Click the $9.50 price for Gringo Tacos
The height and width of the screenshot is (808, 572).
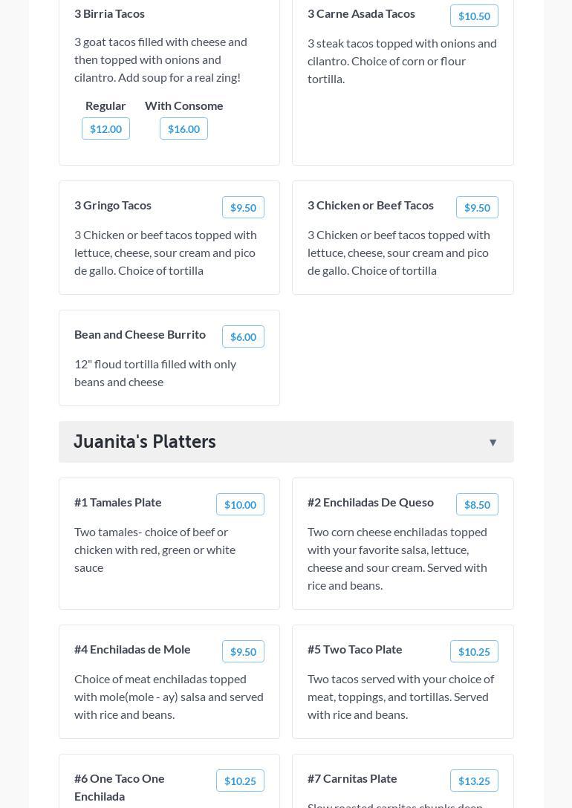243,207
